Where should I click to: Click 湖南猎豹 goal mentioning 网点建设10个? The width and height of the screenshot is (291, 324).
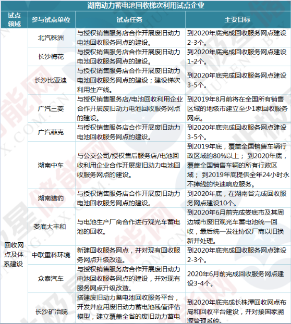[238, 198]
